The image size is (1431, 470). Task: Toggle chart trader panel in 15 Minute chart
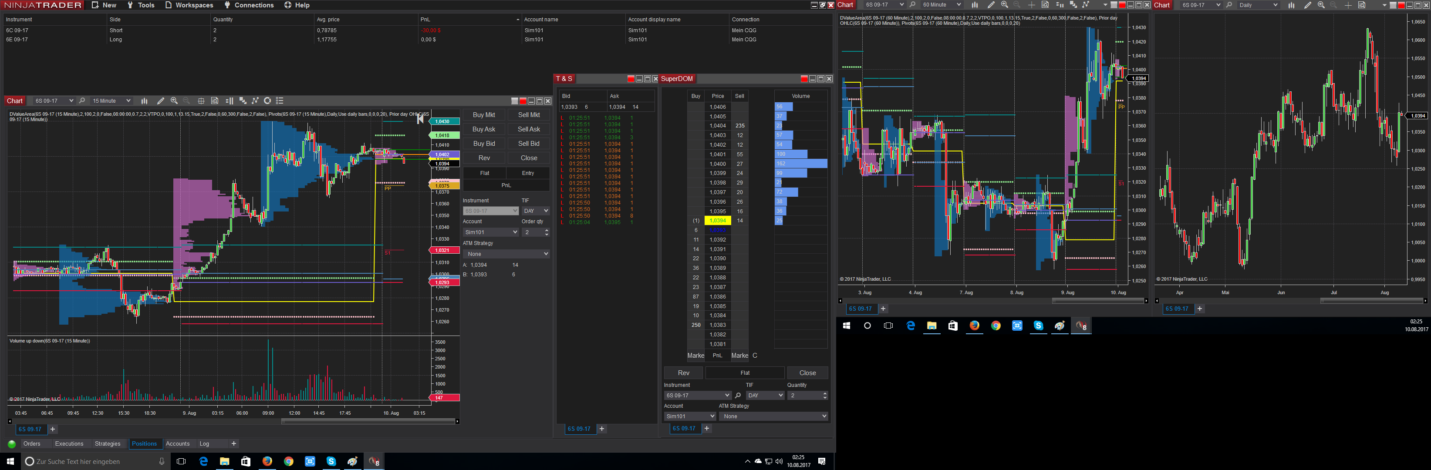tap(229, 101)
